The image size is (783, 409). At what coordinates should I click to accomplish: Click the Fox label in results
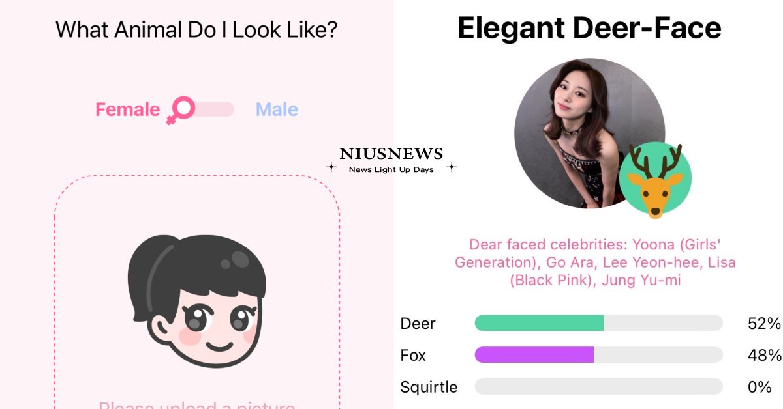413,355
